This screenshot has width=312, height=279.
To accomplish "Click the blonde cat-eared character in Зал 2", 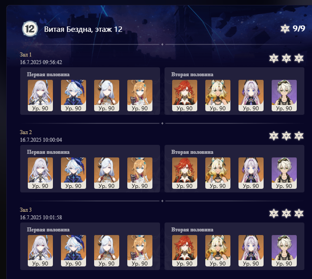I will pos(218,173).
